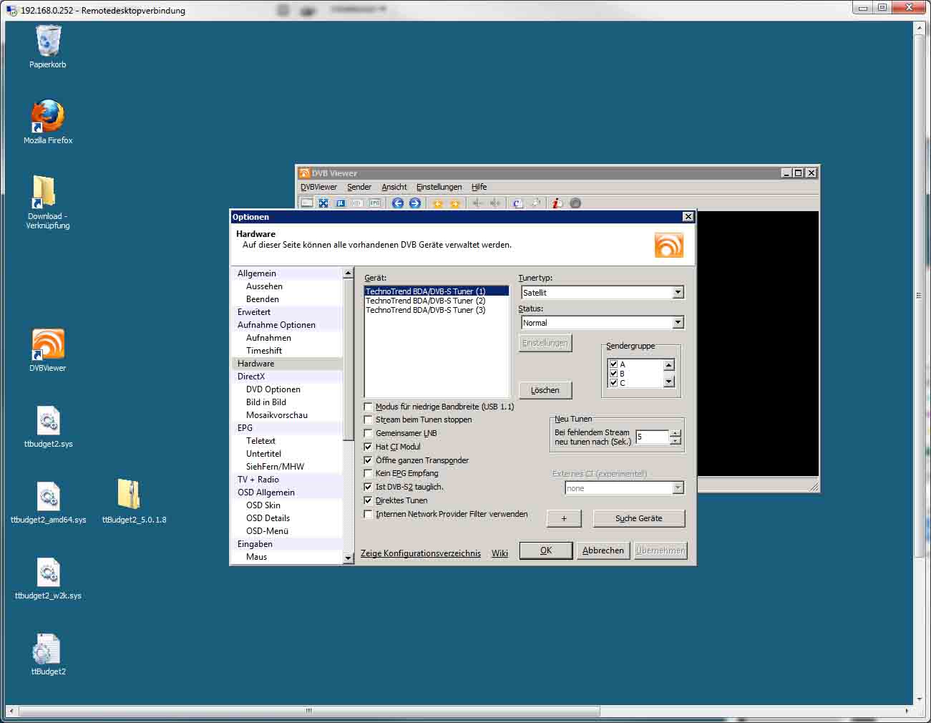
Task: Click the round record button in toolbar
Action: point(575,203)
